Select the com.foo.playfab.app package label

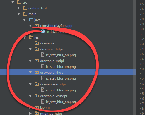tap(56, 26)
